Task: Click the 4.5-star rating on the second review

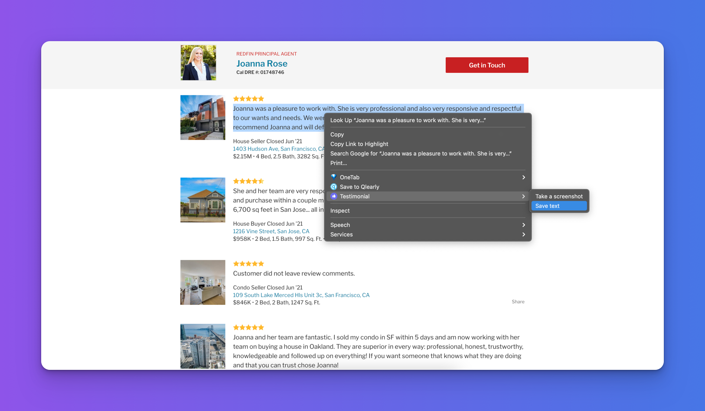Action: (248, 181)
